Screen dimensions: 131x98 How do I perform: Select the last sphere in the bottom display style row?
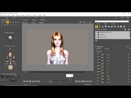(x=16, y=80)
